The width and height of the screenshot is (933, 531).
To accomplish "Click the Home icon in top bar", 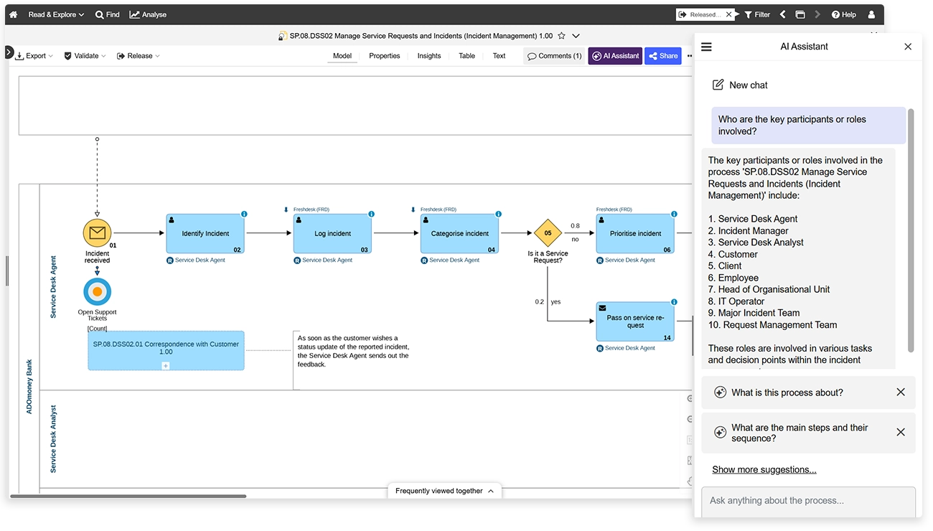I will [x=13, y=14].
